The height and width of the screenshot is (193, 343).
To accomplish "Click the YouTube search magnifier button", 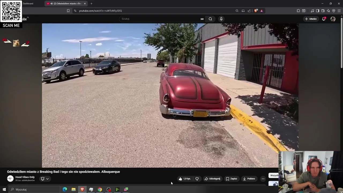I will [210, 19].
